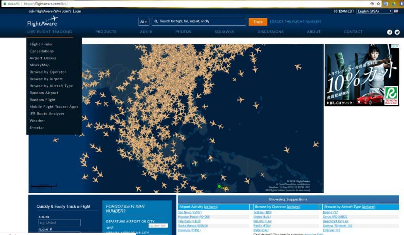Choose Browse by Aircraft Type menu item
The image size is (404, 235).
coord(51,86)
